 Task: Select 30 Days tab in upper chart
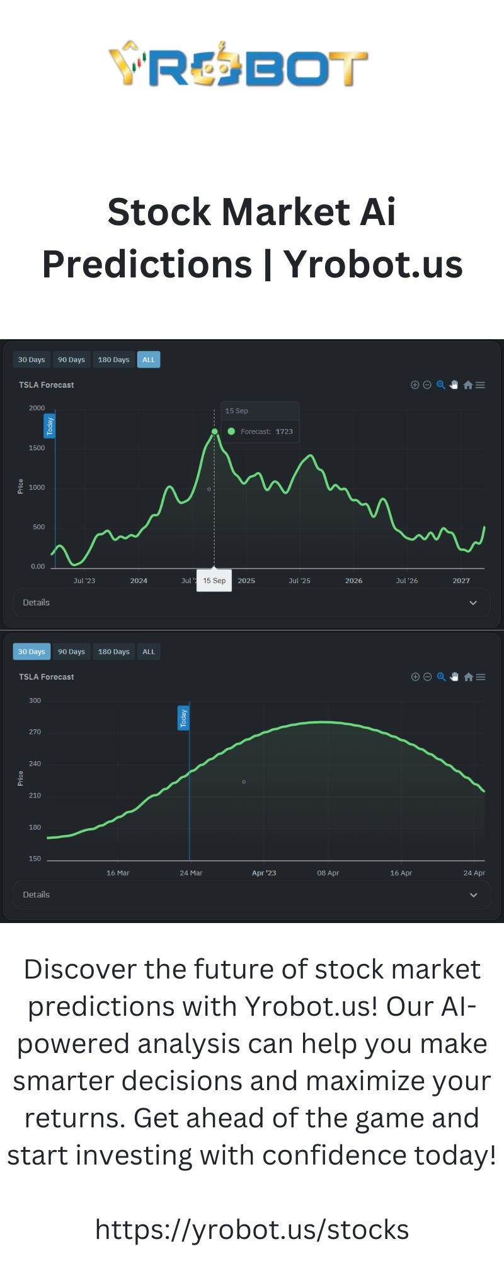coord(31,359)
